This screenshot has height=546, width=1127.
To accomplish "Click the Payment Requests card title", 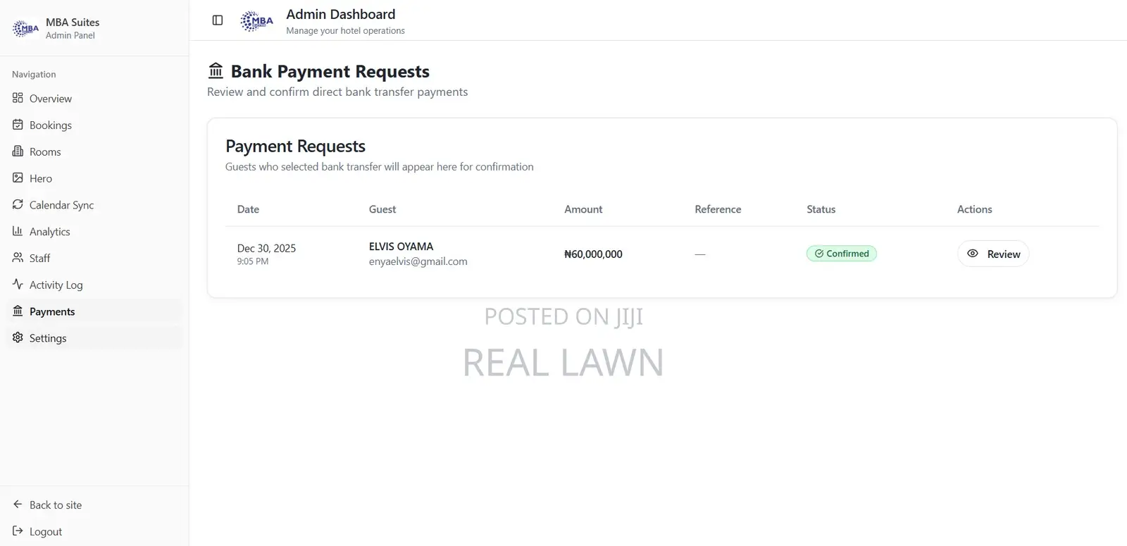I will pos(295,146).
